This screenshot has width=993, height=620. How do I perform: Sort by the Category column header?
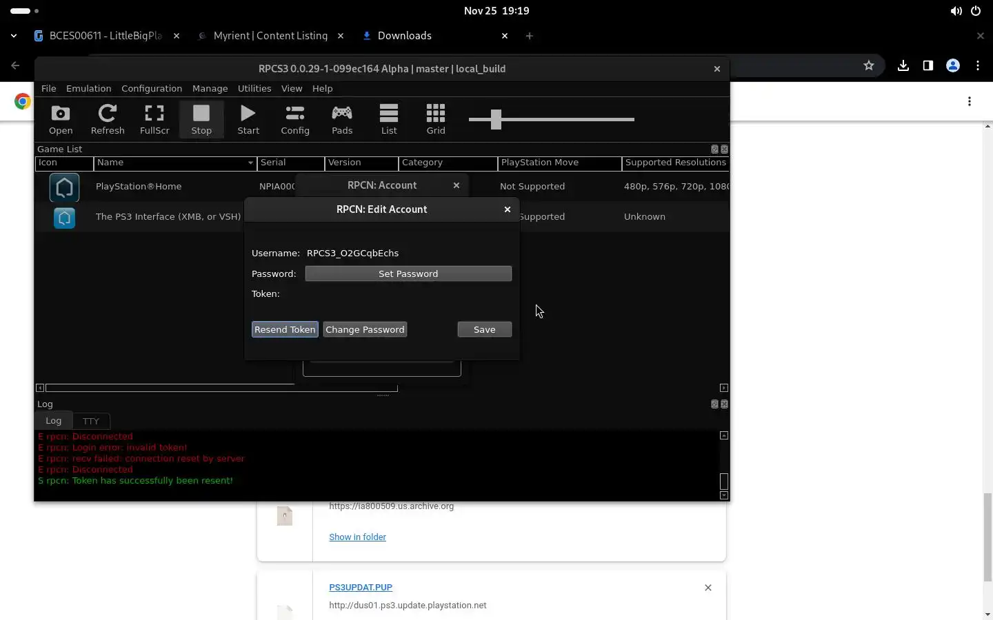pos(448,163)
